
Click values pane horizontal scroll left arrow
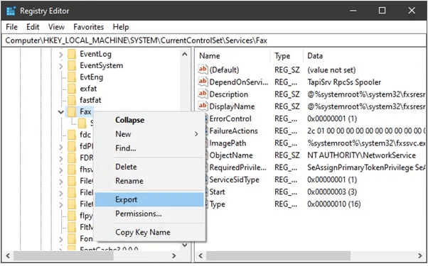[200, 256]
